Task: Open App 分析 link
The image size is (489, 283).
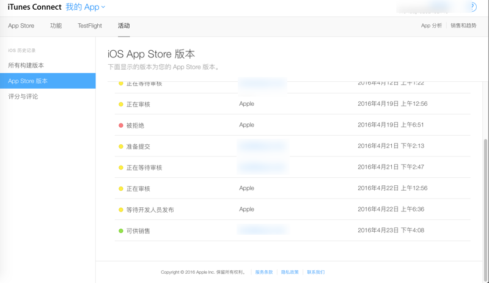Action: coord(432,26)
